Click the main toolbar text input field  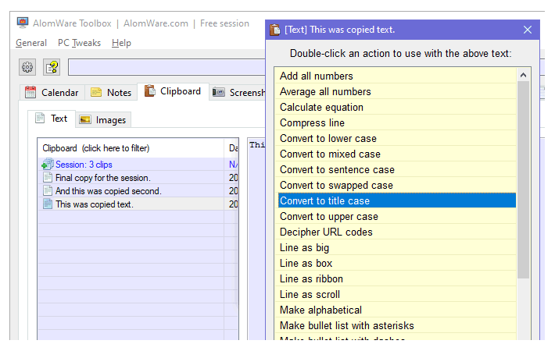166,67
